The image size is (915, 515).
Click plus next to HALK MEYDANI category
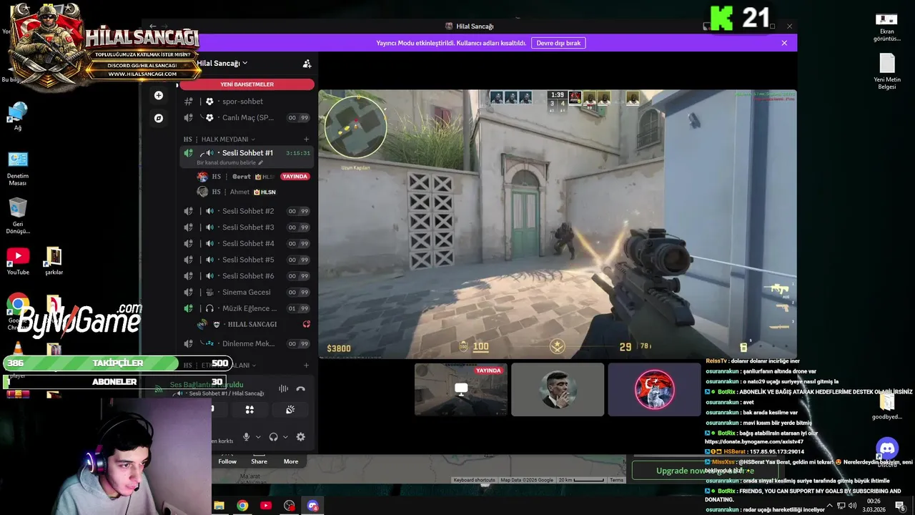click(307, 139)
